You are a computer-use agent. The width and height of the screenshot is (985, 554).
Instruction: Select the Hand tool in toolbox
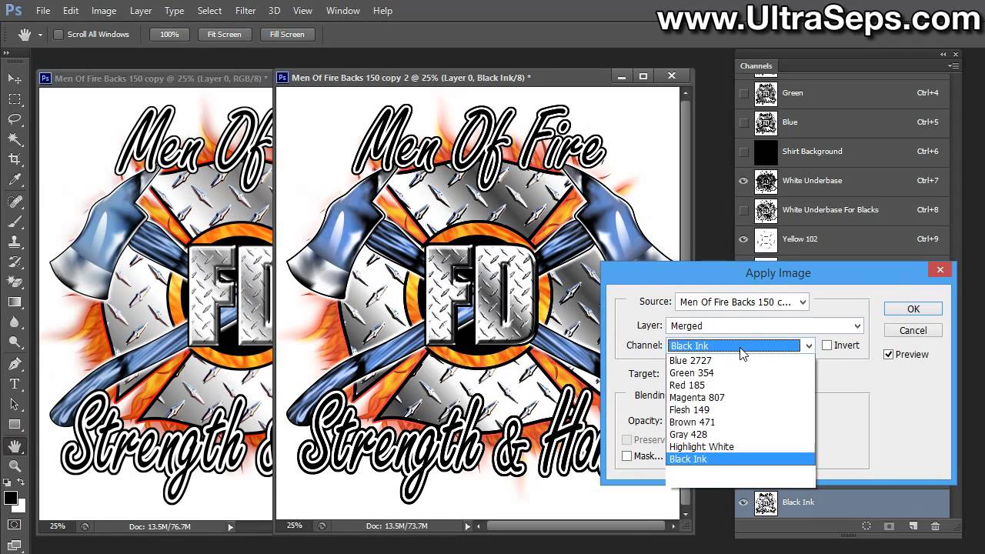tap(14, 446)
